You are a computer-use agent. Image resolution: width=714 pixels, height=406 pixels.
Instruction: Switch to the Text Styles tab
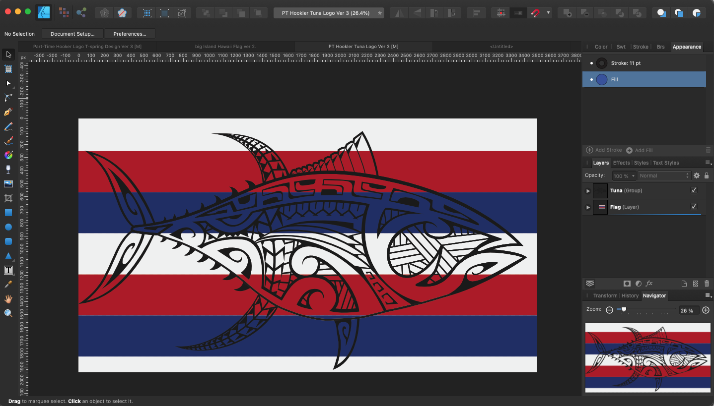(x=665, y=163)
